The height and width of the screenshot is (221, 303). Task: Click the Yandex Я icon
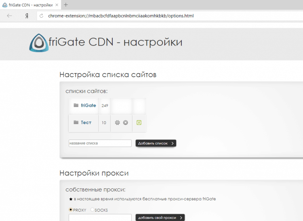27,16
